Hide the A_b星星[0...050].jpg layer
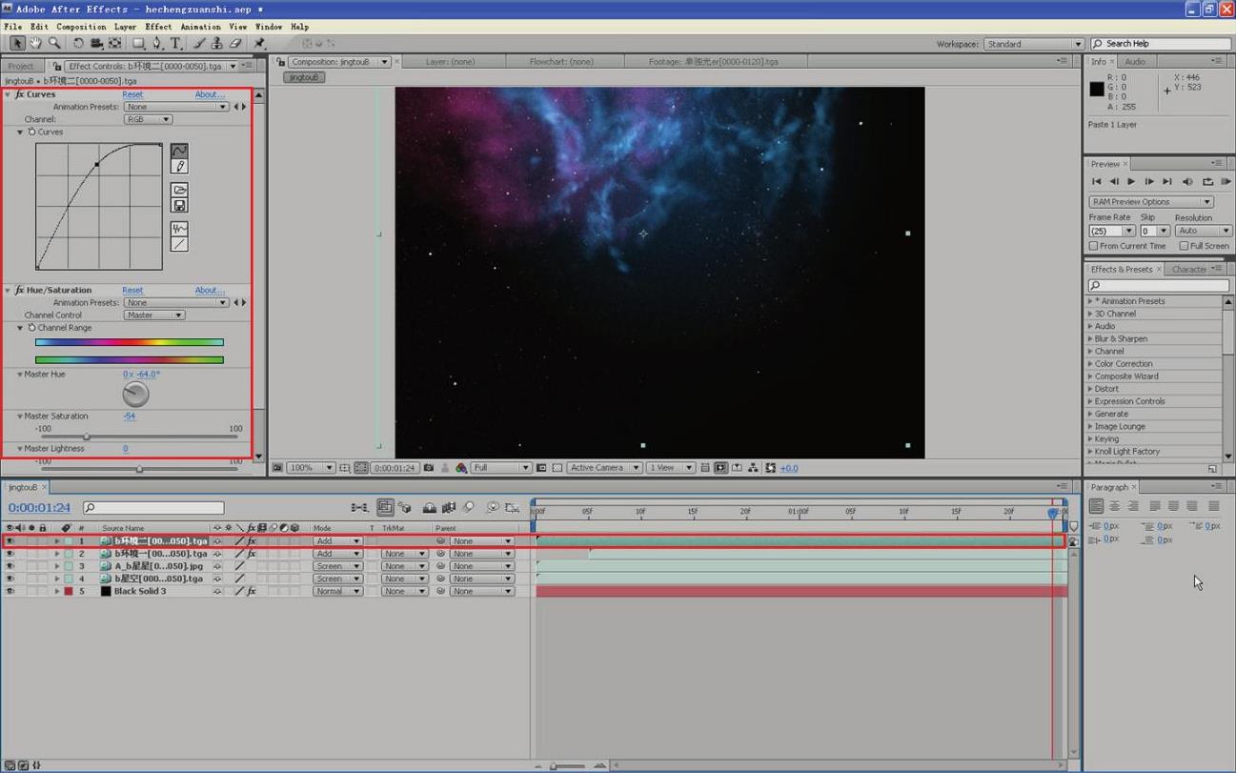Screen dimensions: 1236x773 (10, 566)
